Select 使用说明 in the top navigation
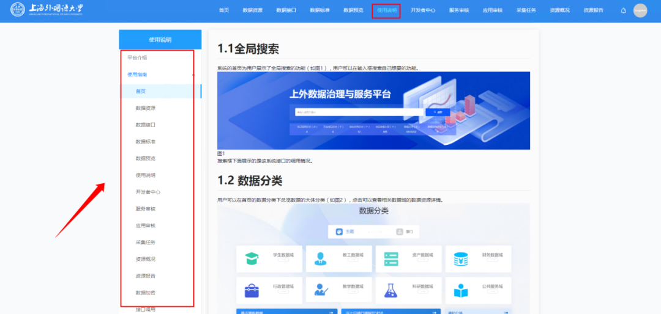The height and width of the screenshot is (314, 661). click(387, 11)
